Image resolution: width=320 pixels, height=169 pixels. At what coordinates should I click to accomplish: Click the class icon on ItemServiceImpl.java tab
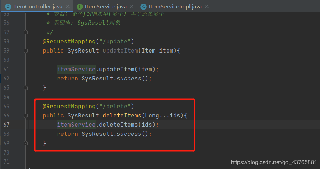click(144, 7)
